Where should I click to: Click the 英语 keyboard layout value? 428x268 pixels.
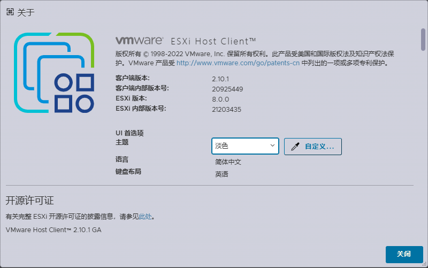221,174
